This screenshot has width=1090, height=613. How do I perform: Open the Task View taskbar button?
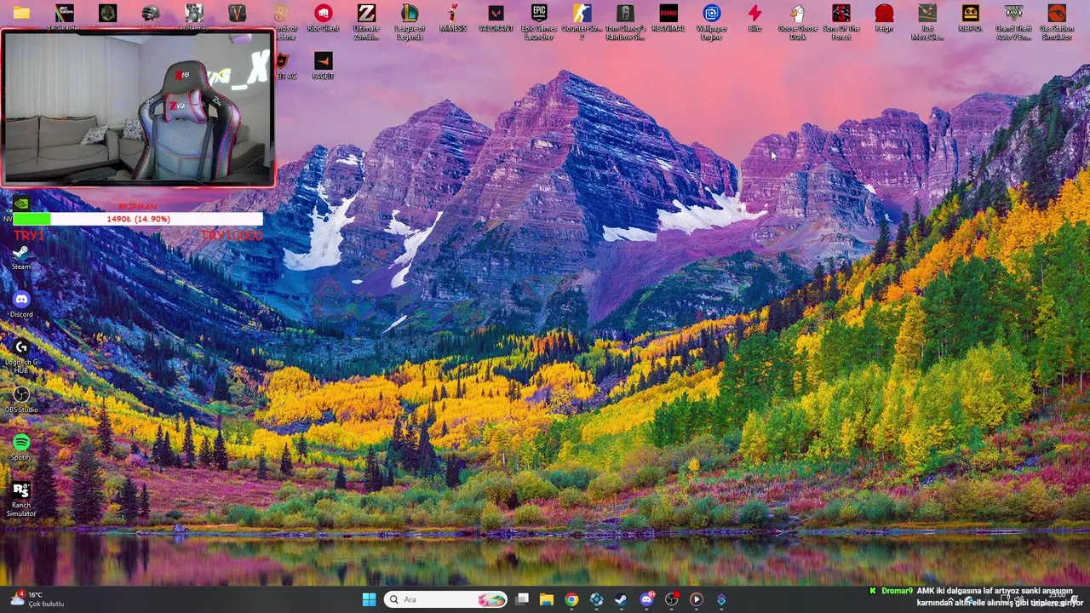[522, 599]
